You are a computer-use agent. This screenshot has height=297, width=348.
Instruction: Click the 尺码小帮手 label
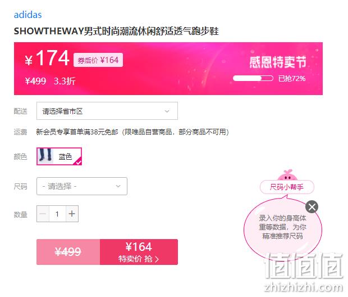(x=287, y=187)
